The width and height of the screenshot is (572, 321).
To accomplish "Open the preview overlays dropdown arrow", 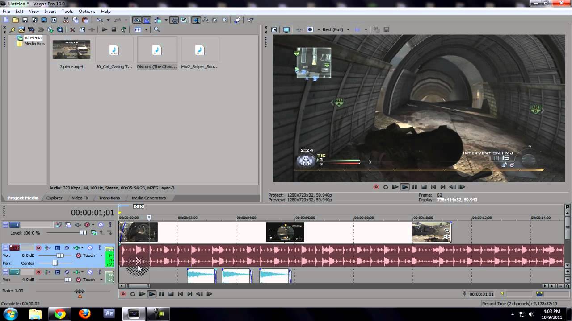I will [x=366, y=30].
